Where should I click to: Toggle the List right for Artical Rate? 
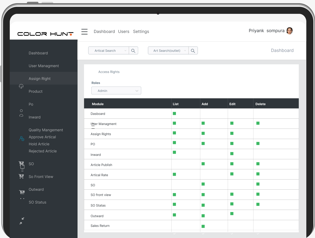click(x=174, y=174)
